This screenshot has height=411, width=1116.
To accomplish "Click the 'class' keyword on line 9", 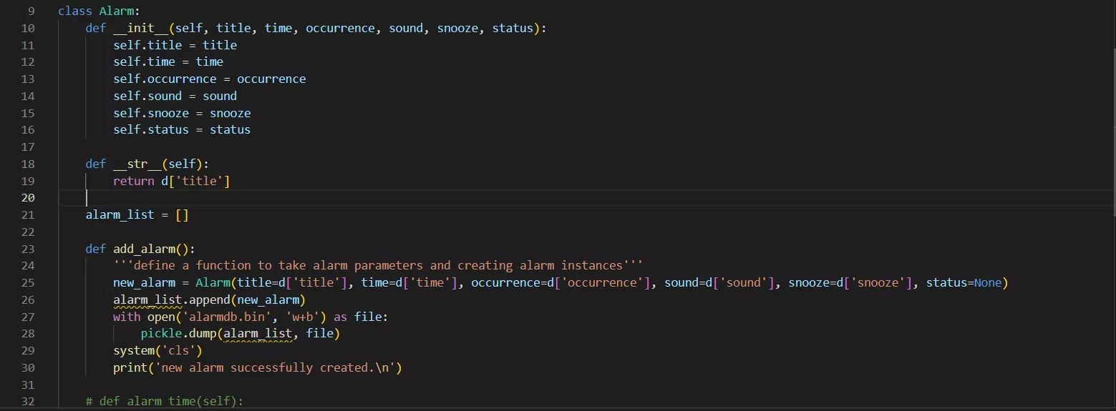I will pyautogui.click(x=75, y=11).
